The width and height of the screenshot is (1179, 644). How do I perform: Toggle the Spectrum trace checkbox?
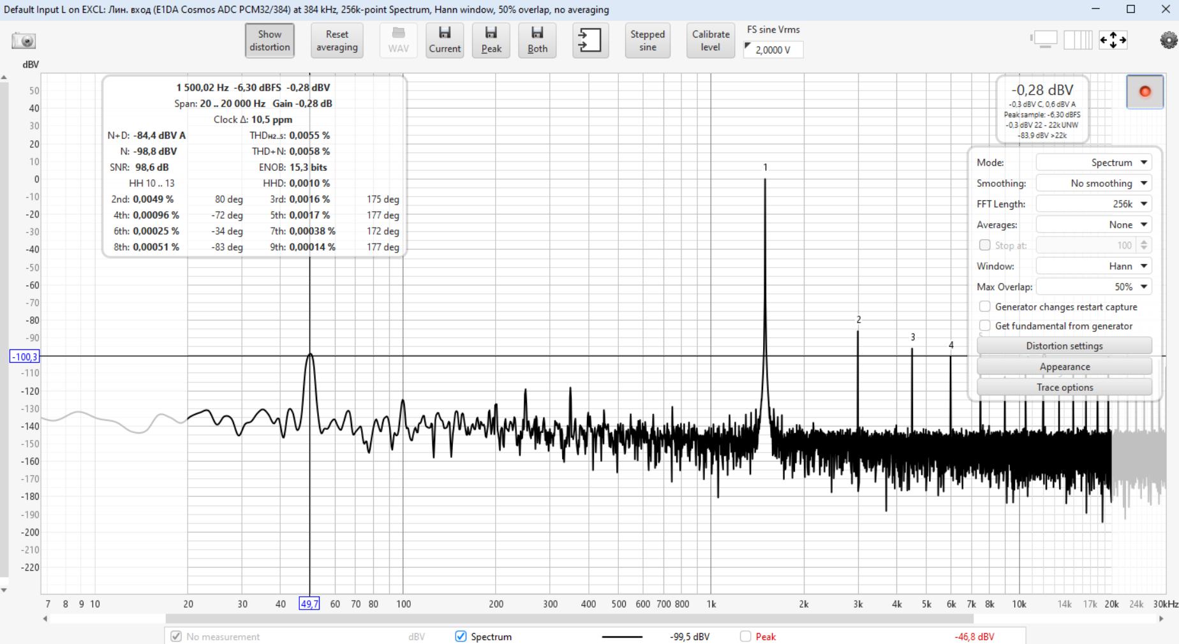coord(461,636)
